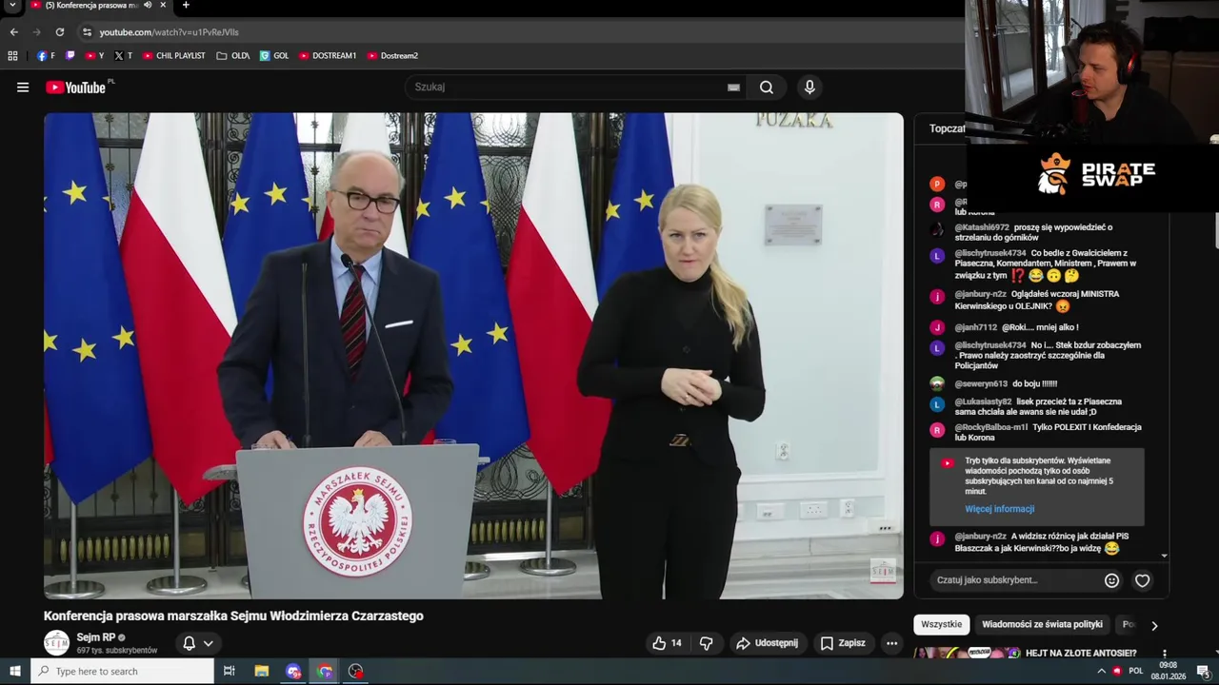Start voice search with the microphone icon
The image size is (1219, 685).
pos(809,88)
